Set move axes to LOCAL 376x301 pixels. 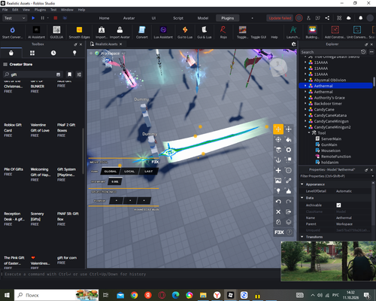pyautogui.click(x=129, y=172)
